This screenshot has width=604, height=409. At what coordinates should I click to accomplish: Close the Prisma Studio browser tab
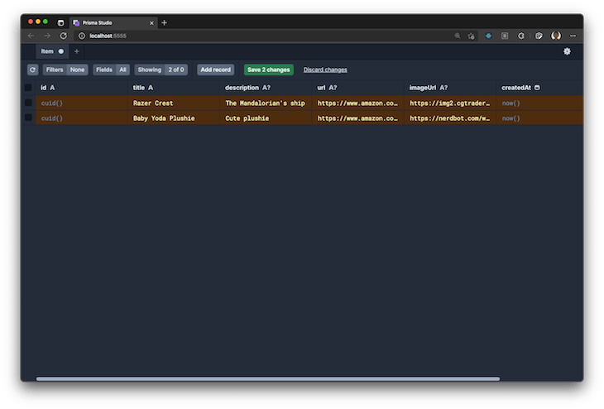tap(151, 23)
